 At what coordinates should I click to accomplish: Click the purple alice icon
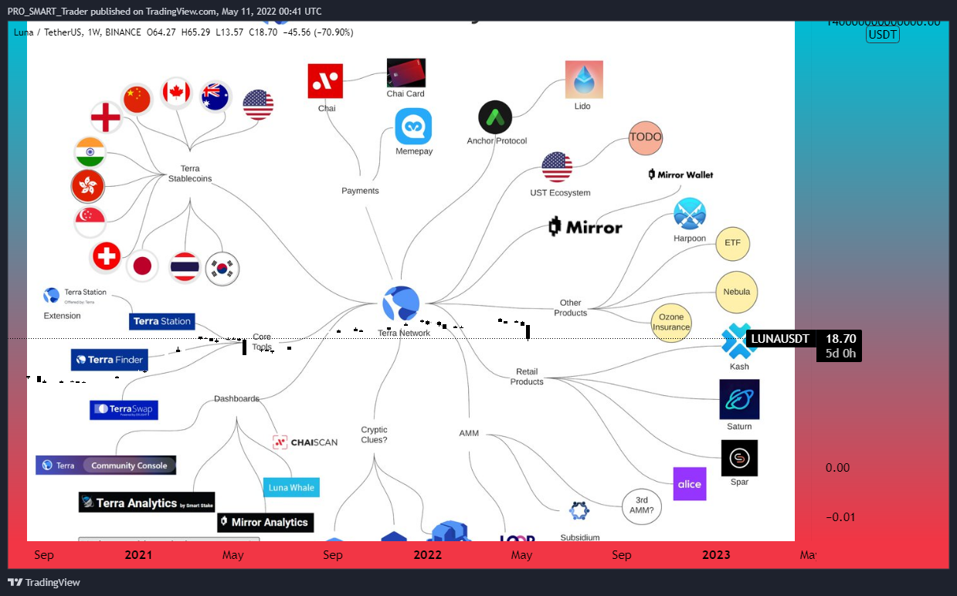click(x=690, y=484)
